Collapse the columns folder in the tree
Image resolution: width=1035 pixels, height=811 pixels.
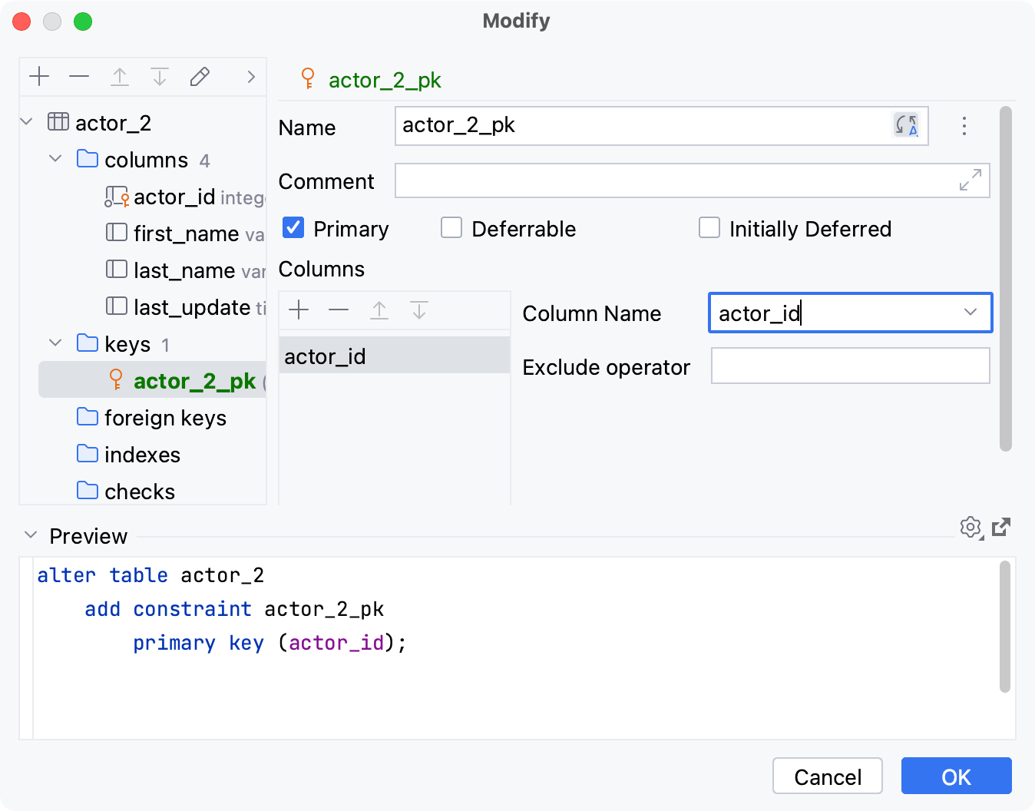[55, 158]
